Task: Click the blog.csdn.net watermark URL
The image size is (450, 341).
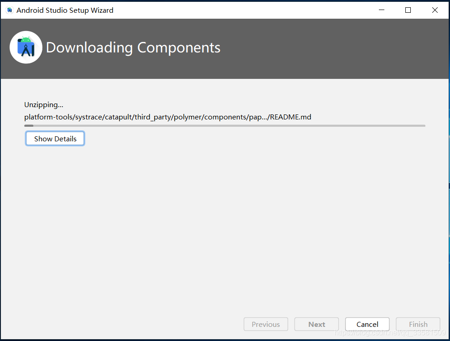Action: (x=390, y=332)
